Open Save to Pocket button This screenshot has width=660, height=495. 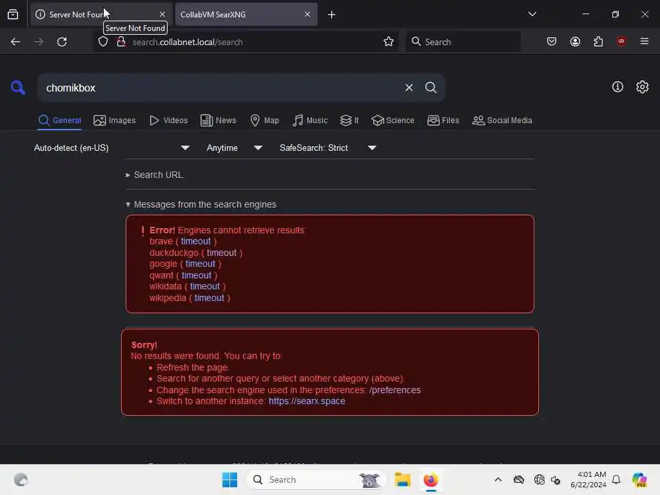point(552,42)
